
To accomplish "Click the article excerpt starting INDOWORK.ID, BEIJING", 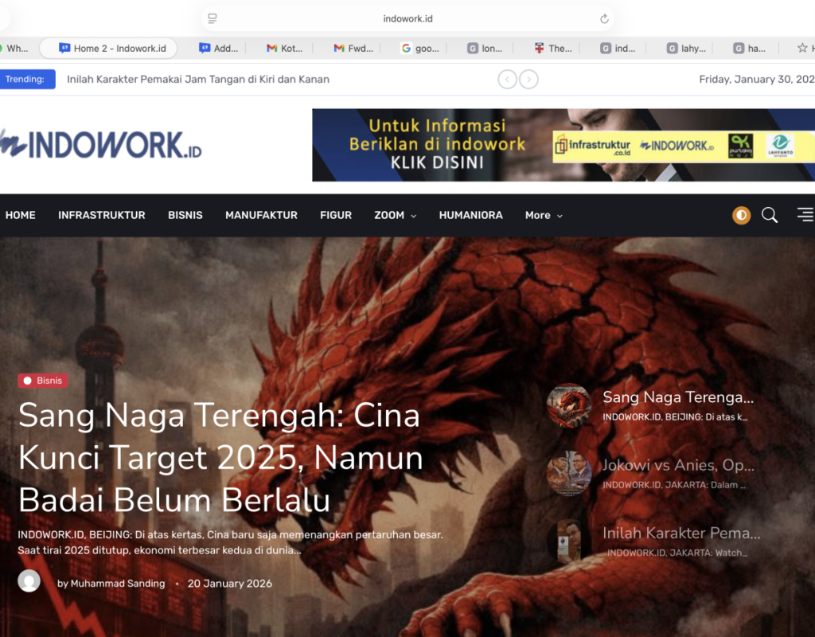I will click(230, 542).
